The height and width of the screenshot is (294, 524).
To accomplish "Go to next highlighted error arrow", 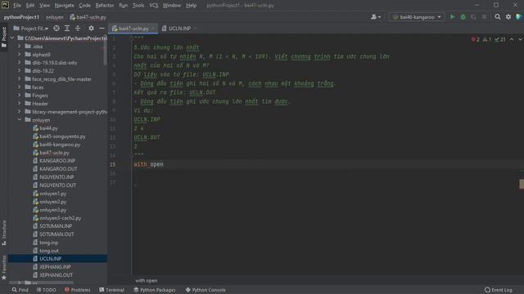I will pos(520,39).
